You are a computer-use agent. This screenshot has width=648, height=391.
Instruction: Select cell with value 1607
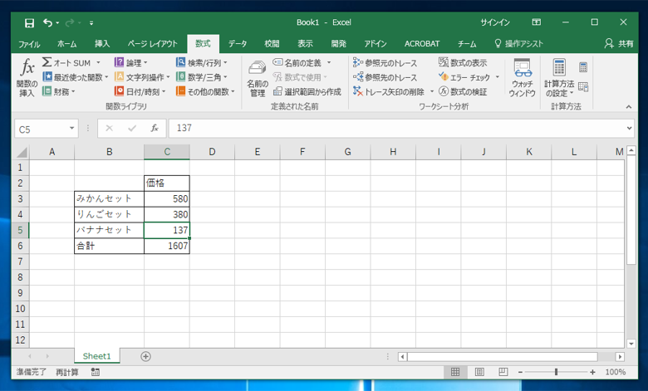(x=167, y=246)
